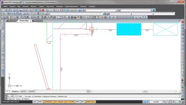Viewport: 186px width, 105px height.
Task: Click the Undo arrow icon
Action: pyautogui.click(x=47, y=10)
